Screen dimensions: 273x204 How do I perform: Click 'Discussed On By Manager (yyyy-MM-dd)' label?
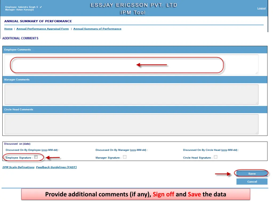click(x=122, y=150)
